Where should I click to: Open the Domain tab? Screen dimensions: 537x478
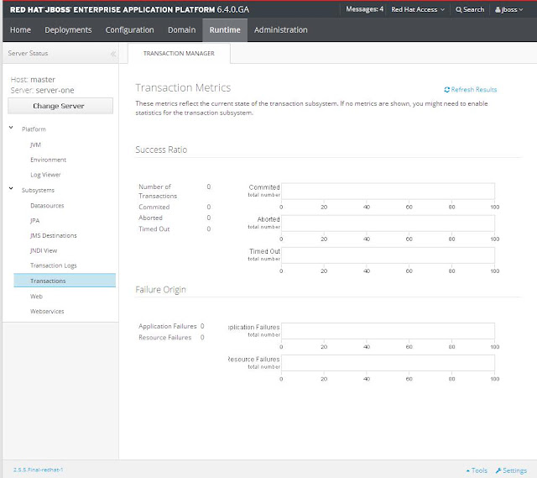pyautogui.click(x=181, y=30)
